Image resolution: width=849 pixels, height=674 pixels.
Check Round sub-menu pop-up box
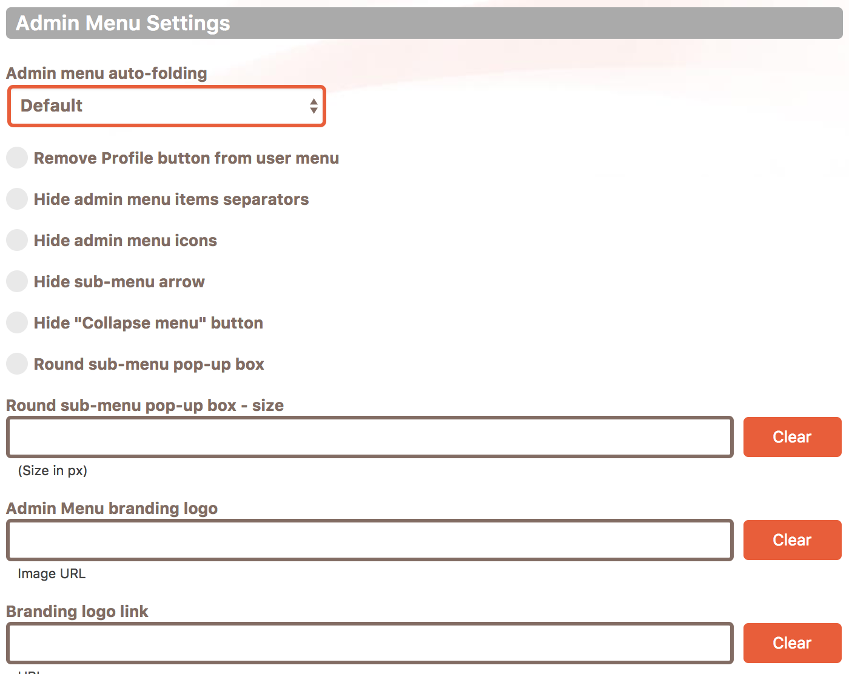click(x=17, y=364)
